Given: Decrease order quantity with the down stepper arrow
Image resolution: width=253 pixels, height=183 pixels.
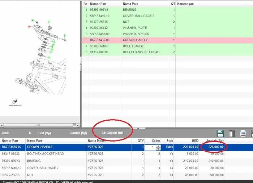Looking at the screenshot, I should (158, 149).
